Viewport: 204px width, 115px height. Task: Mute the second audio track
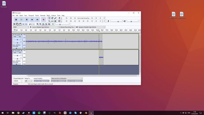pos(15,52)
